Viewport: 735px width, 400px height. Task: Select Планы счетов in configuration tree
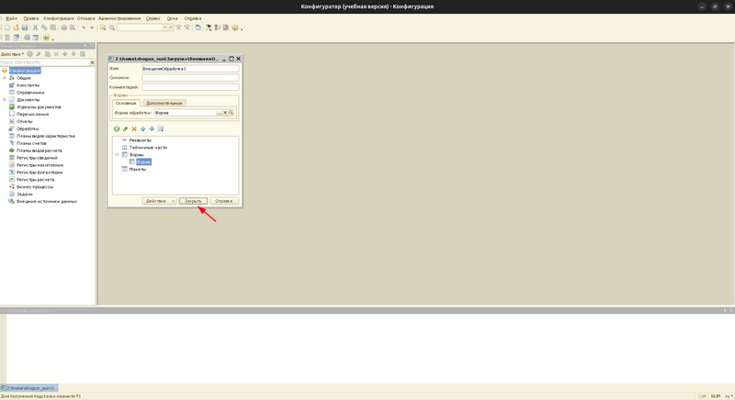[x=31, y=143]
